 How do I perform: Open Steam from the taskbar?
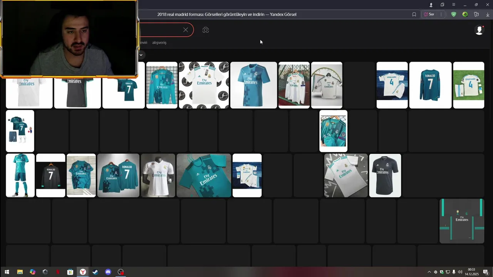tap(96, 272)
